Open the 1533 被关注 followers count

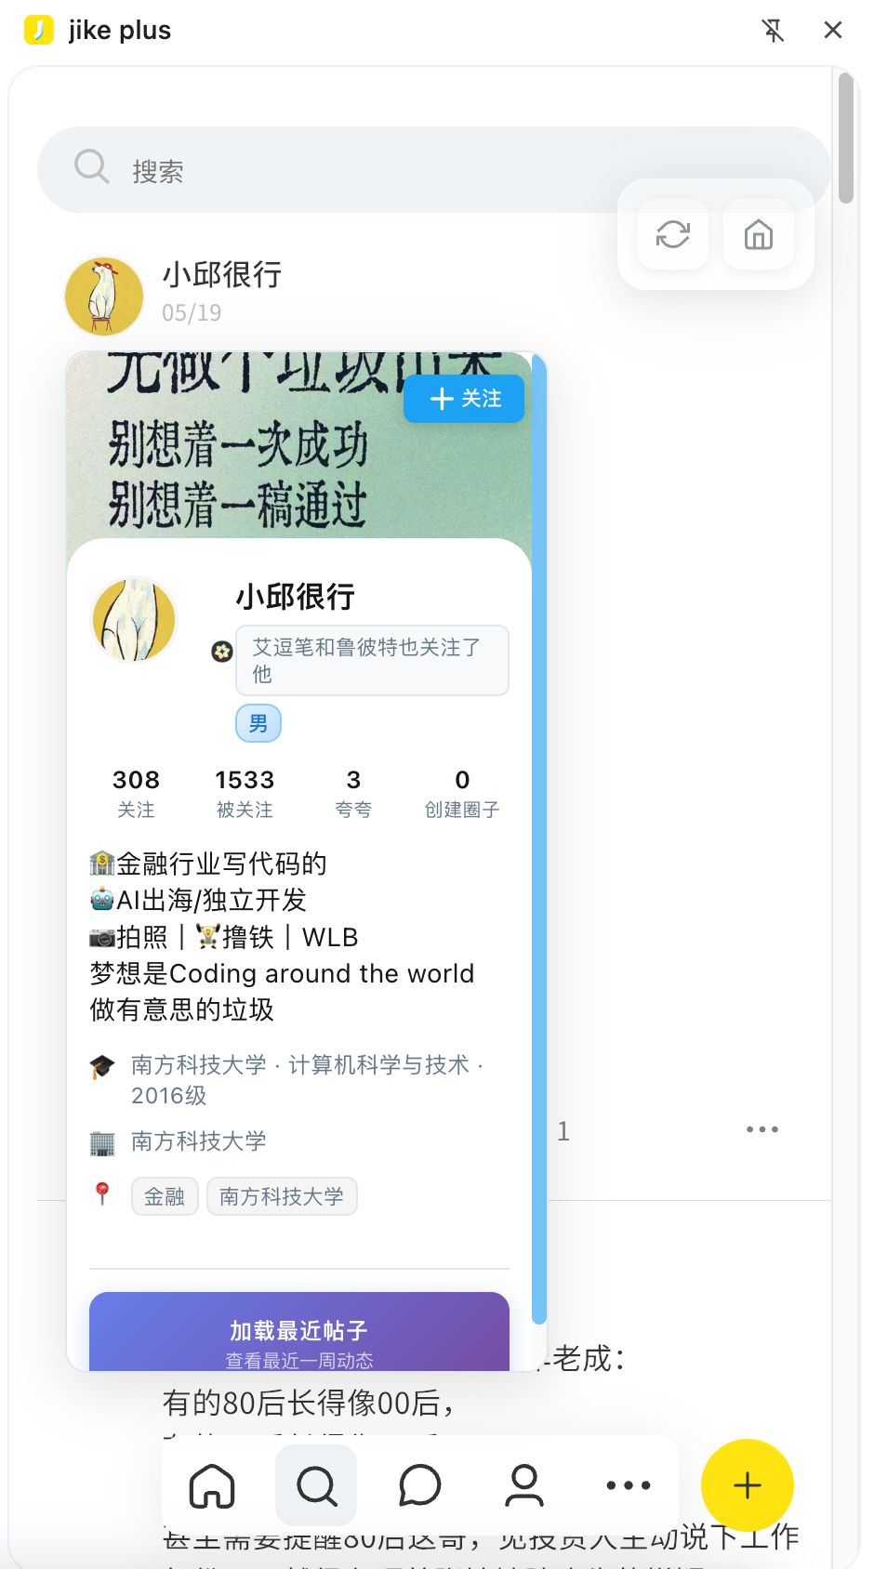click(245, 793)
